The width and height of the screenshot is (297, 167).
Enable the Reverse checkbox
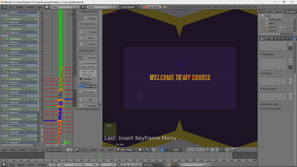[x=81, y=79]
